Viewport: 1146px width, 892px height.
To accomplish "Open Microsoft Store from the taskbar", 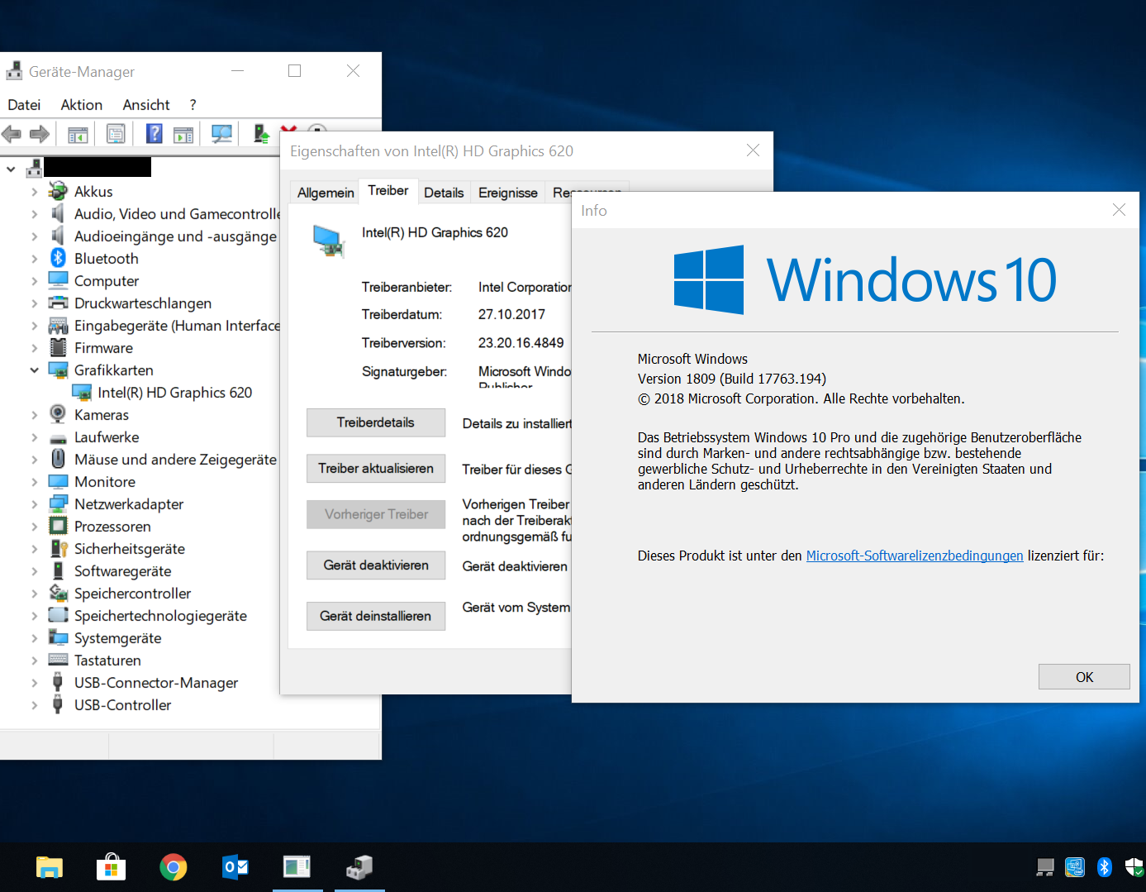I will pos(111,867).
